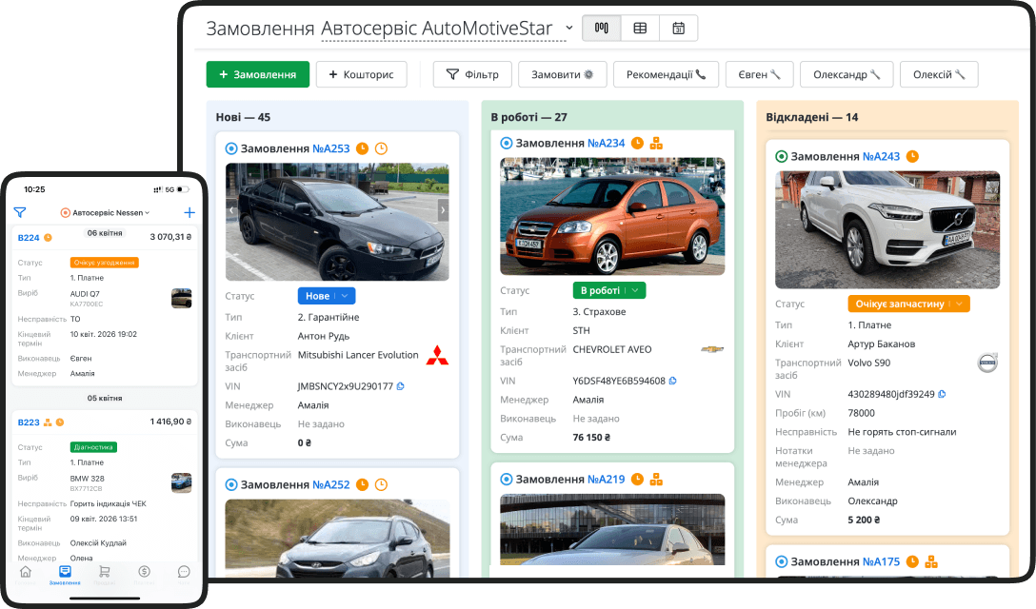Tap the plus icon in the mobile app

(x=189, y=213)
